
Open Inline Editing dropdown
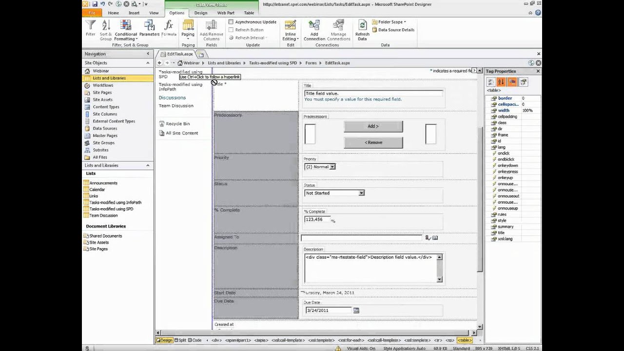pos(291,29)
